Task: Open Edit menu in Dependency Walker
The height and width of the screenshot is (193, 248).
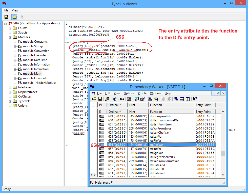Action: tap(108, 93)
